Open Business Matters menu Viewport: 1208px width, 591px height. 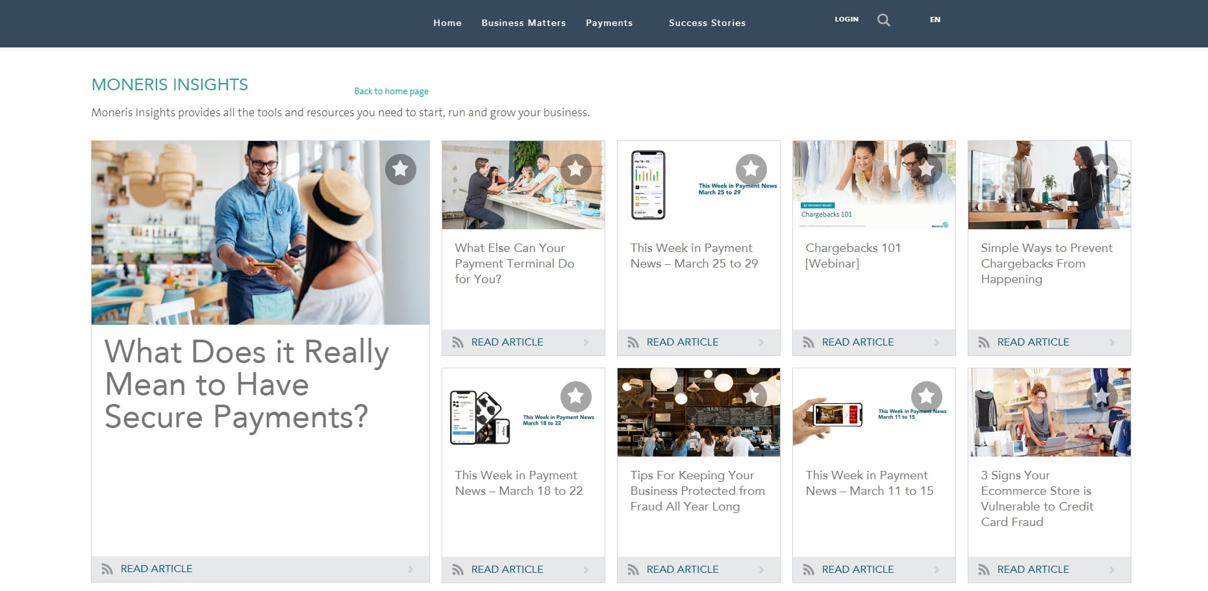tap(523, 23)
